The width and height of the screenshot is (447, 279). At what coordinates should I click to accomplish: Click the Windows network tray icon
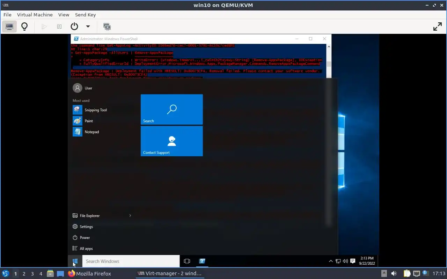tap(338, 261)
